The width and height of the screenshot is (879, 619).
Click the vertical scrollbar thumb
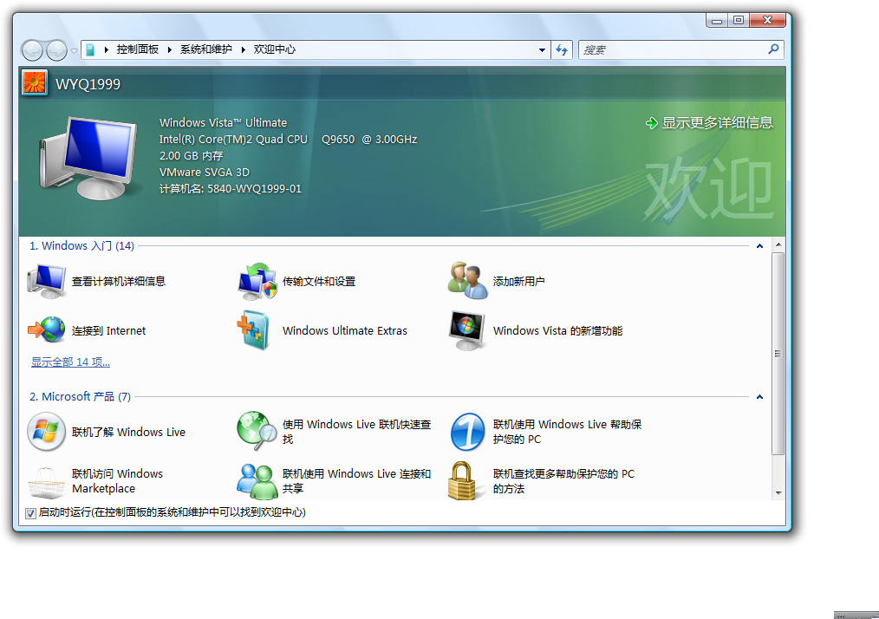click(x=778, y=353)
